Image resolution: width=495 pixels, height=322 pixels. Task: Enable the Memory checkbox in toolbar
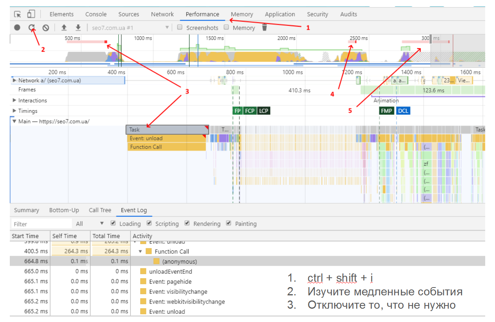[x=226, y=27]
